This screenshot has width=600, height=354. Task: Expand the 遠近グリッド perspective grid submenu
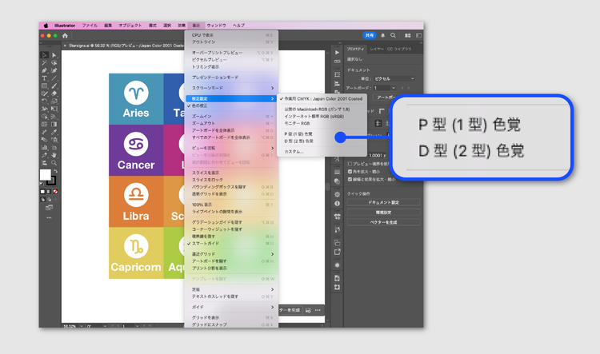pyautogui.click(x=230, y=254)
